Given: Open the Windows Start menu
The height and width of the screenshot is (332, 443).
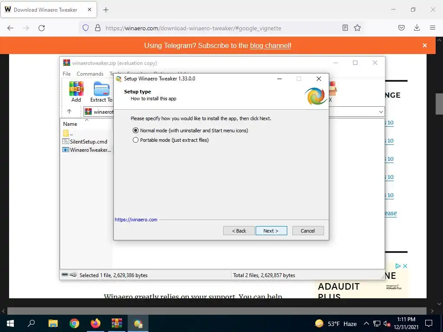Looking at the screenshot, I should [10, 323].
